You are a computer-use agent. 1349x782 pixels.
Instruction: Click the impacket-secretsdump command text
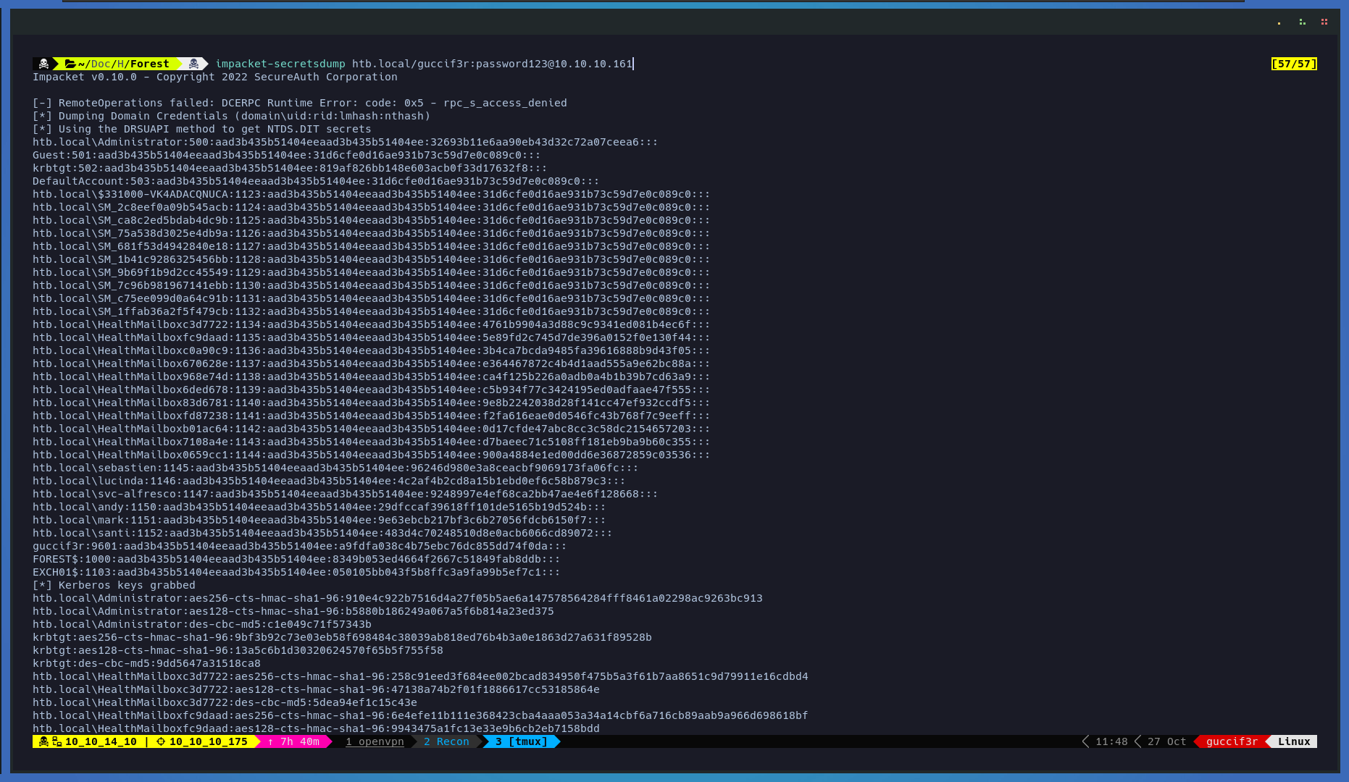click(x=280, y=64)
